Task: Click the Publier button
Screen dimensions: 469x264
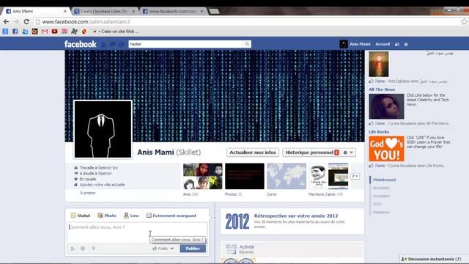Action: [x=193, y=249]
